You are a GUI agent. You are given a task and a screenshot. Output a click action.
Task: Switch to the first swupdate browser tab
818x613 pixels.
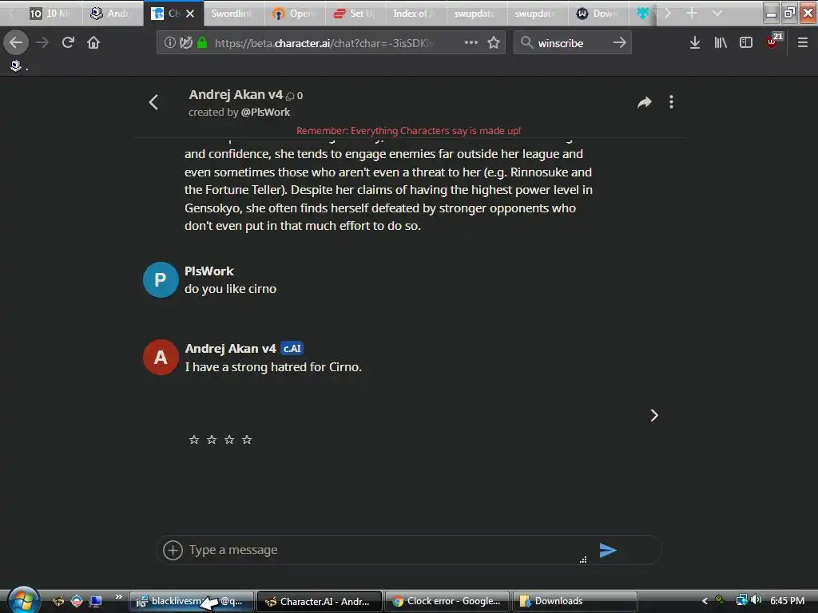[x=476, y=14]
